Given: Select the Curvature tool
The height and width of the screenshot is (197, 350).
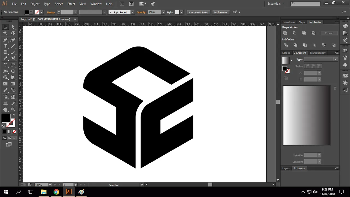Looking at the screenshot, I should point(13,40).
